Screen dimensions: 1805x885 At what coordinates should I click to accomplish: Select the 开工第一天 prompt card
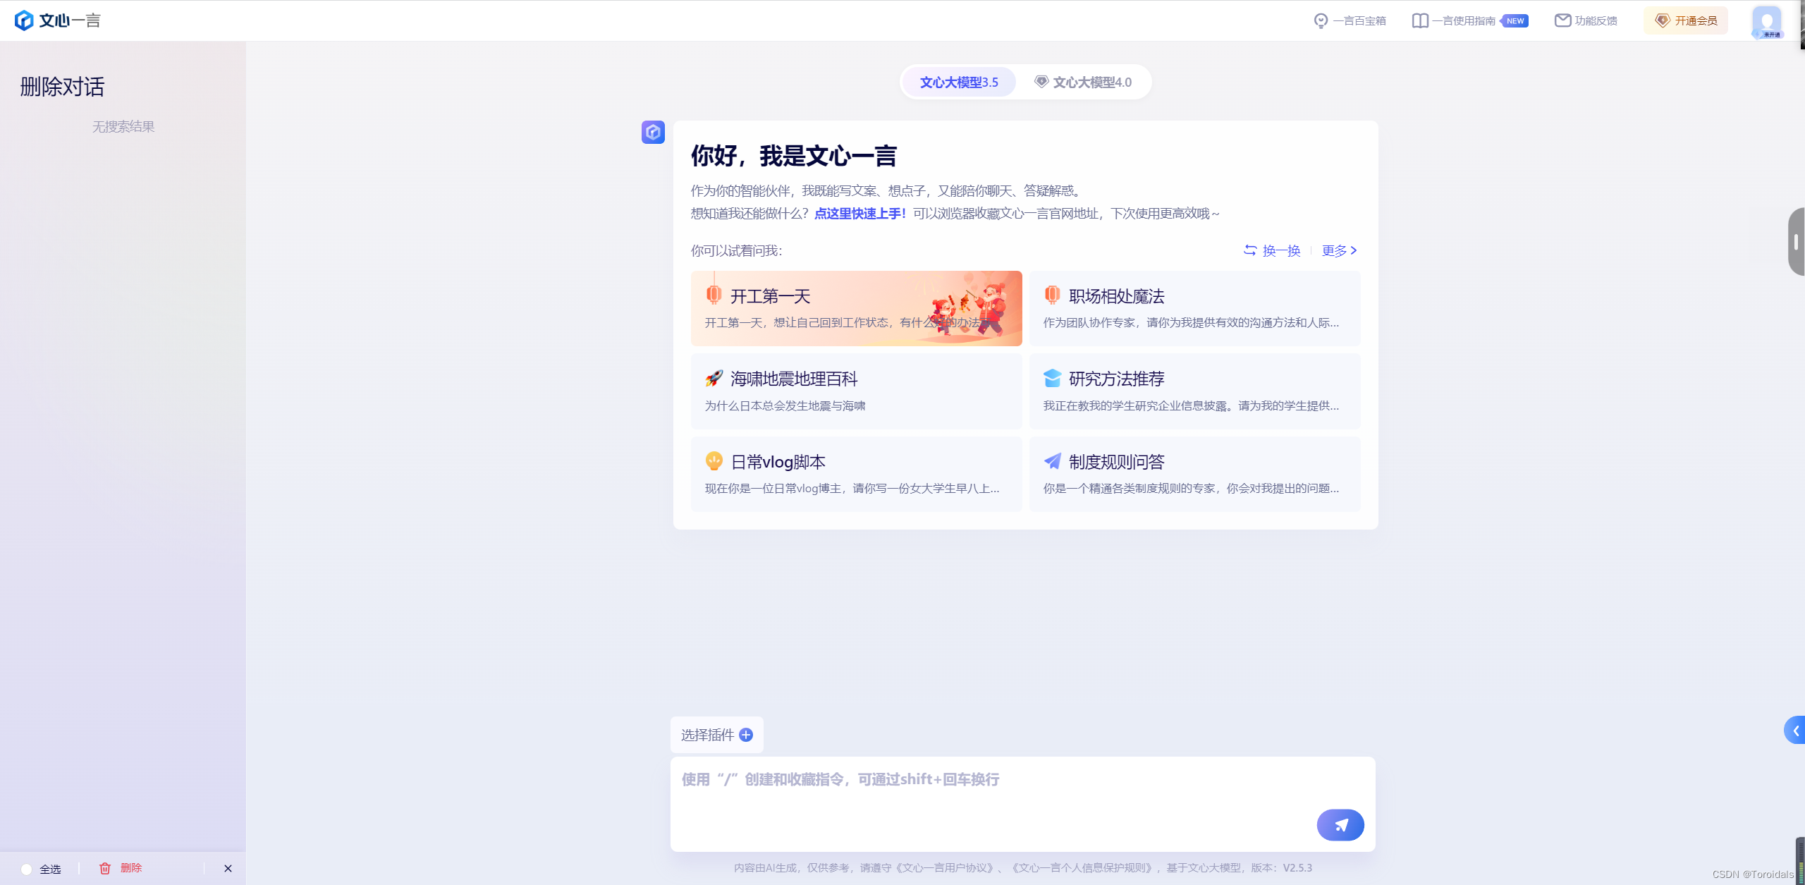click(856, 308)
